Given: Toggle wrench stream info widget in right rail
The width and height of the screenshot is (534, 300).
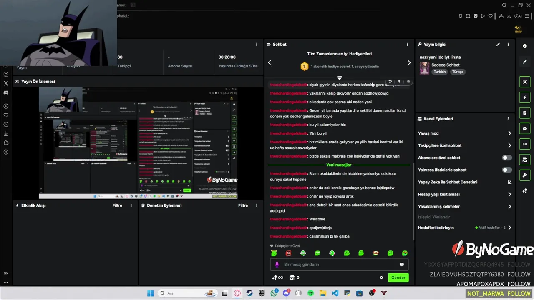Looking at the screenshot, I should click(x=525, y=175).
